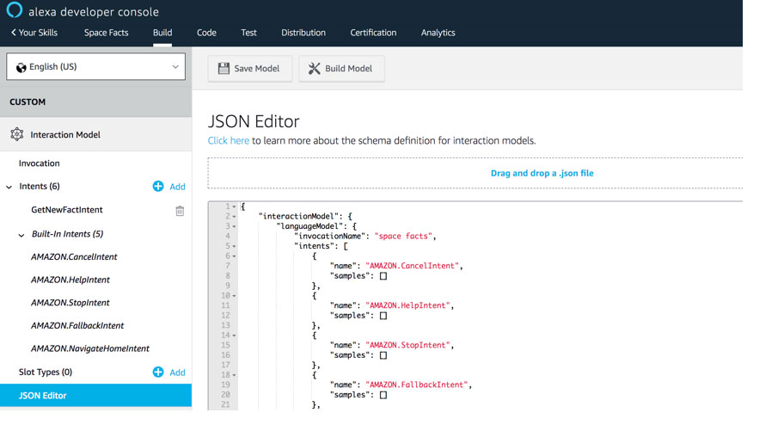This screenshot has height=425, width=784.
Task: Click the CUSTOM section header
Action: click(95, 102)
